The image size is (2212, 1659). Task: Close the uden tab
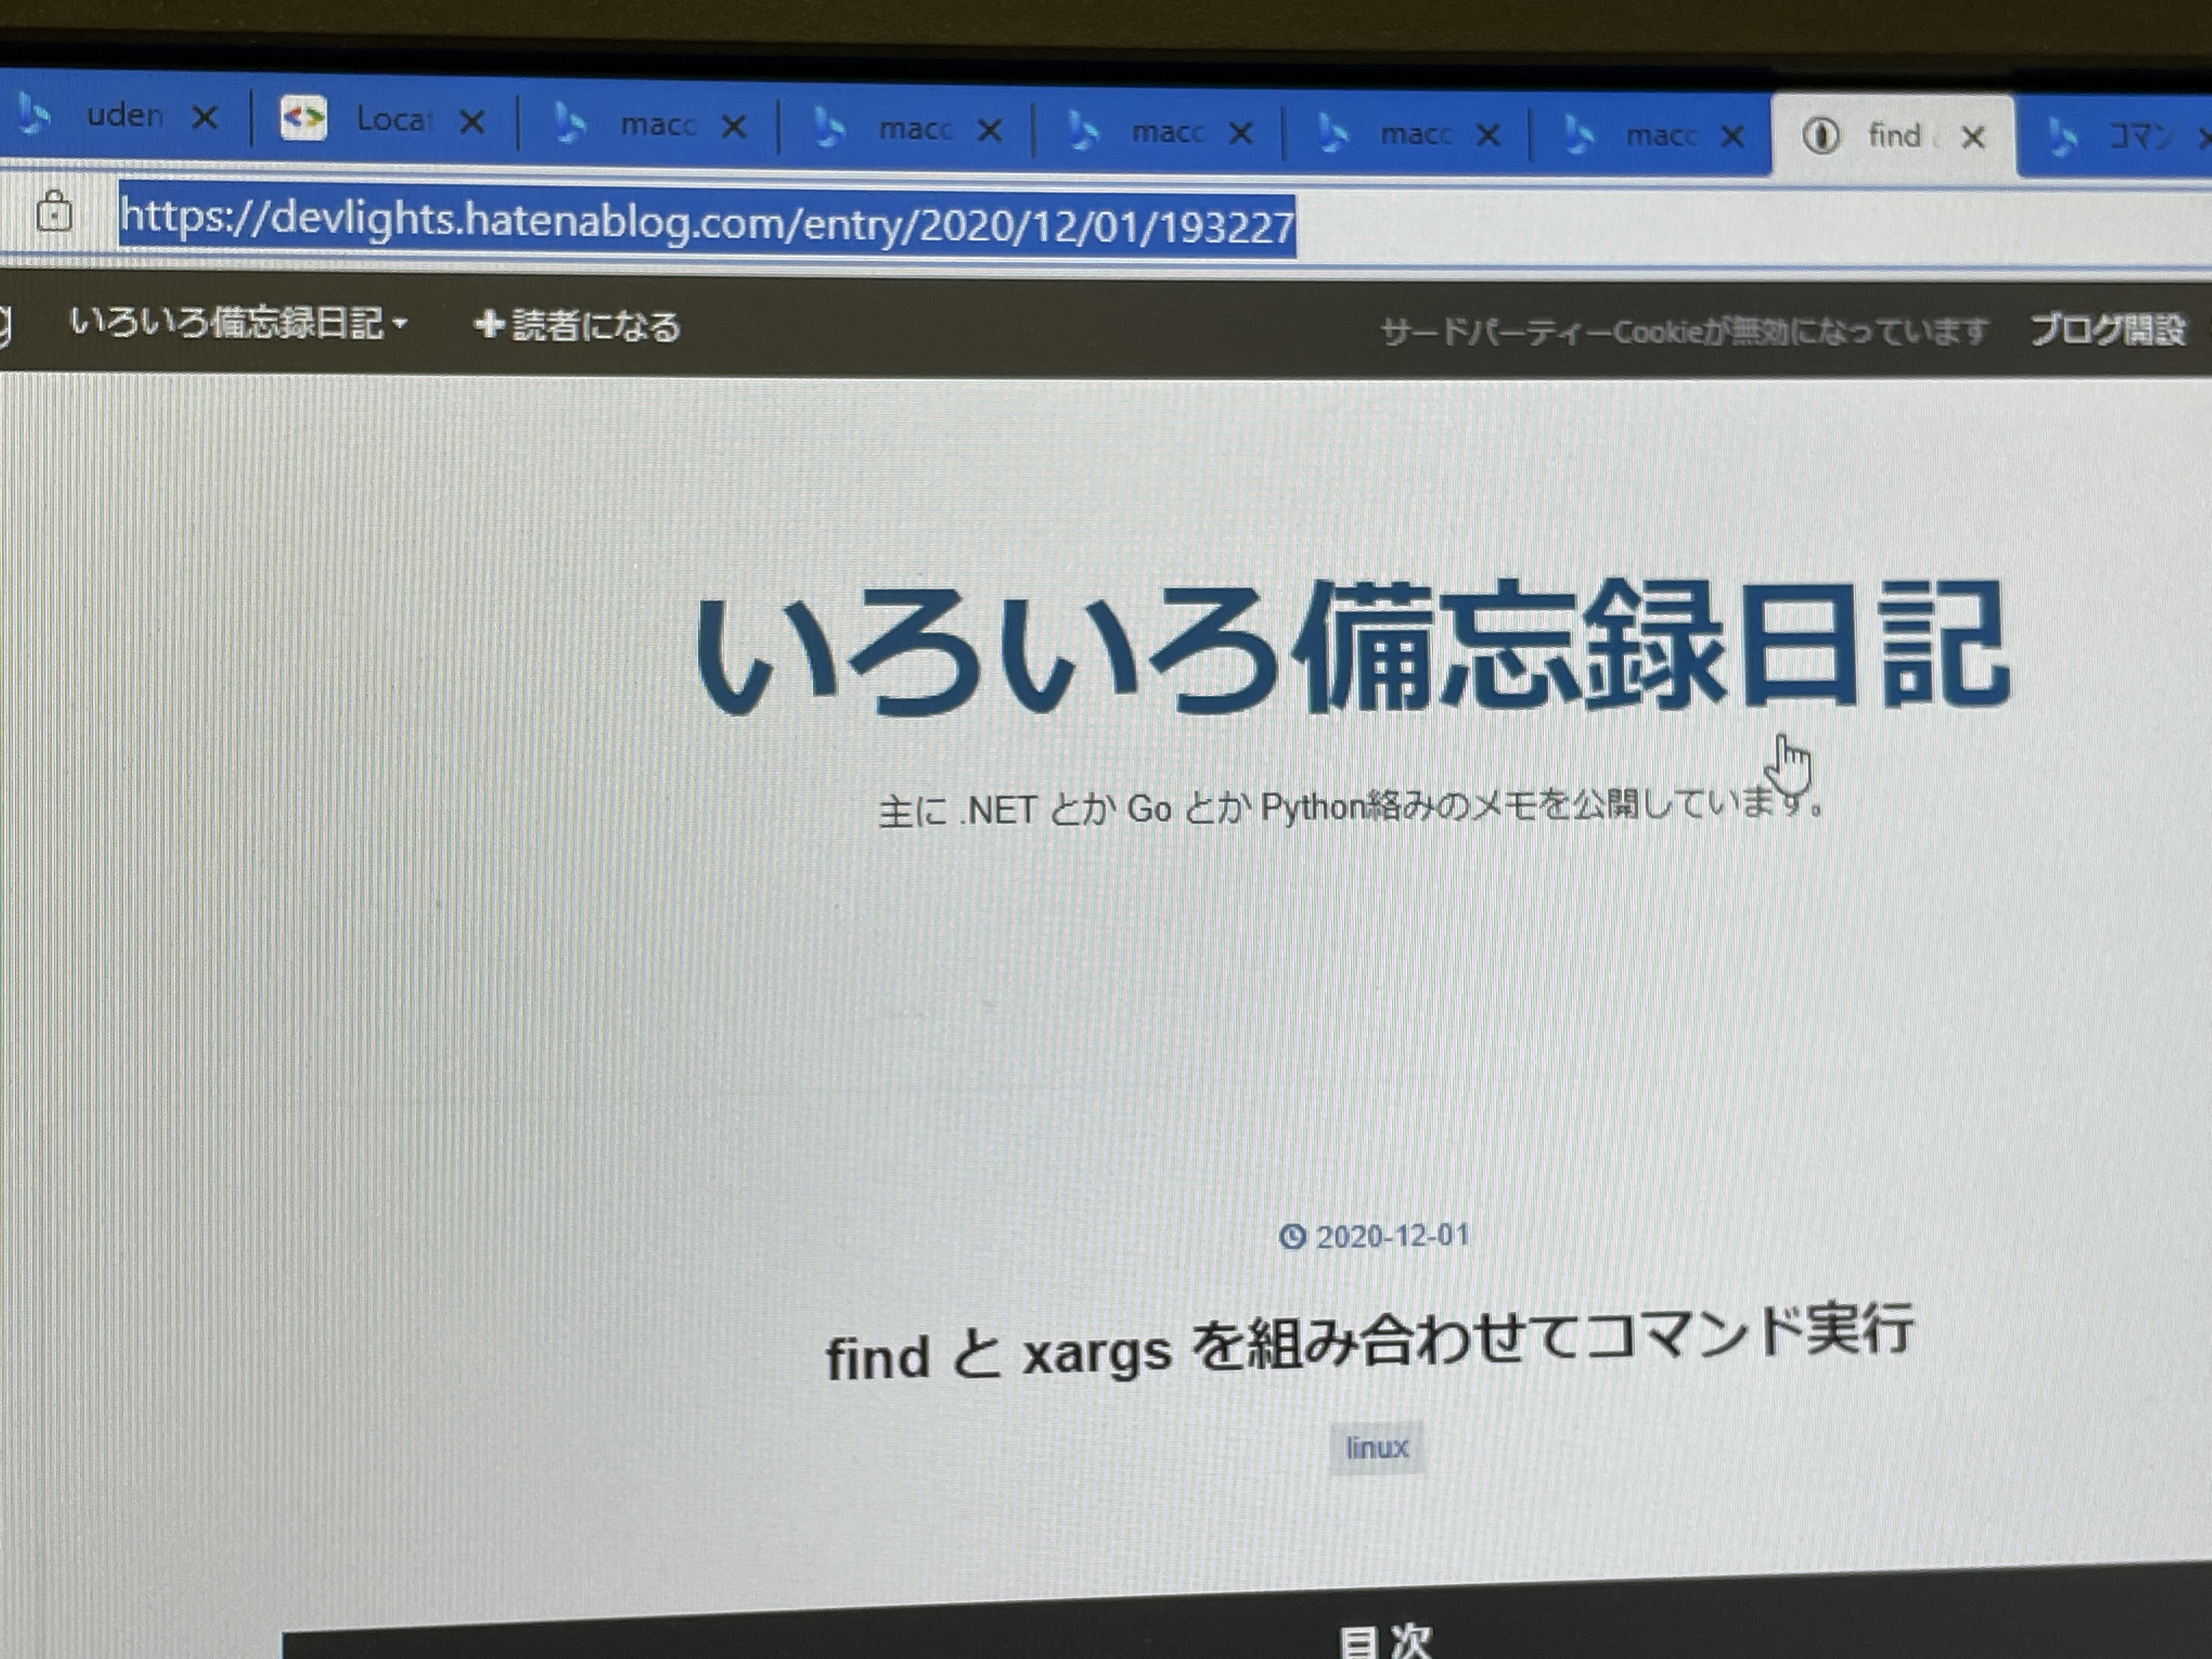205,118
